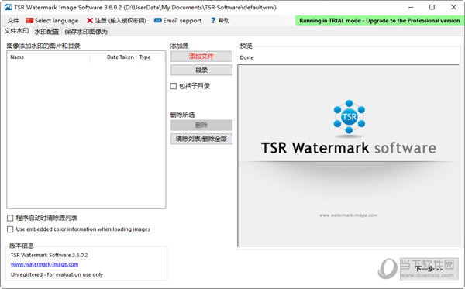Click the Chinese flag language icon
Screen dimensions: 465x289
(29, 20)
